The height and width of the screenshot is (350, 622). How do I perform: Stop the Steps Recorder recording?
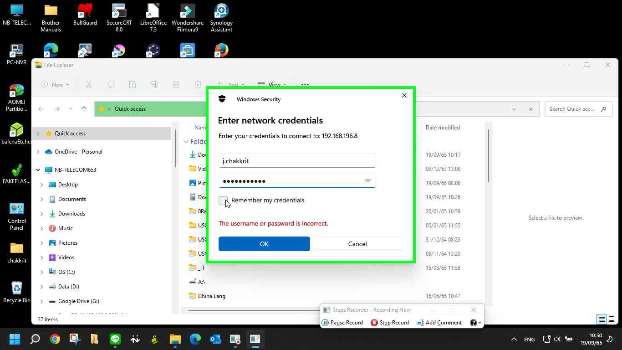point(390,323)
